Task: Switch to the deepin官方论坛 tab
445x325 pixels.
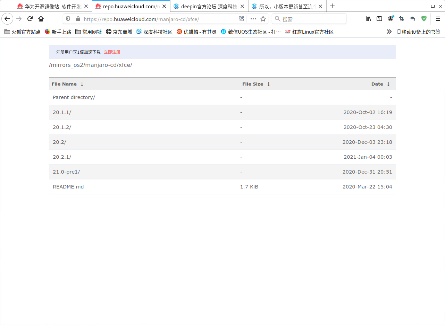Action: click(x=209, y=6)
